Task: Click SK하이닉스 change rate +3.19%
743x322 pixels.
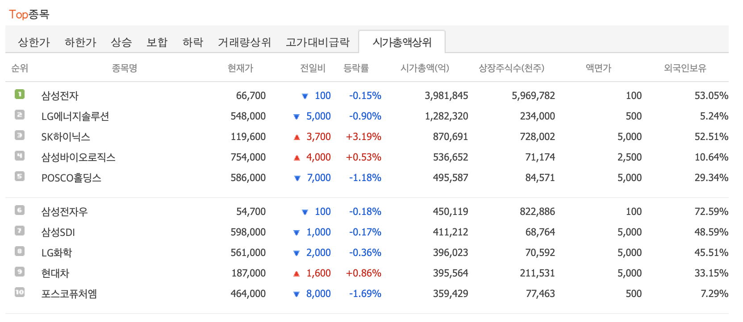Action: coord(363,136)
